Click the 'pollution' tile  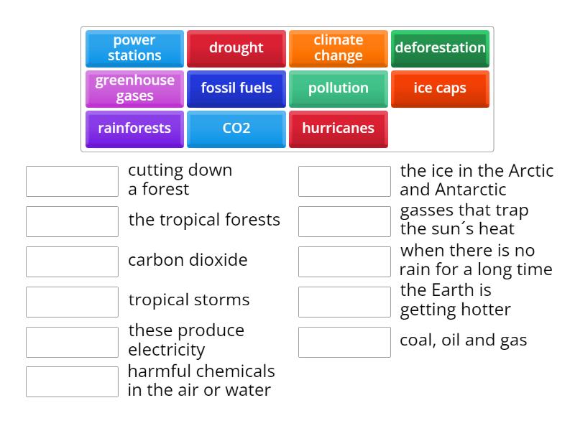pos(339,88)
